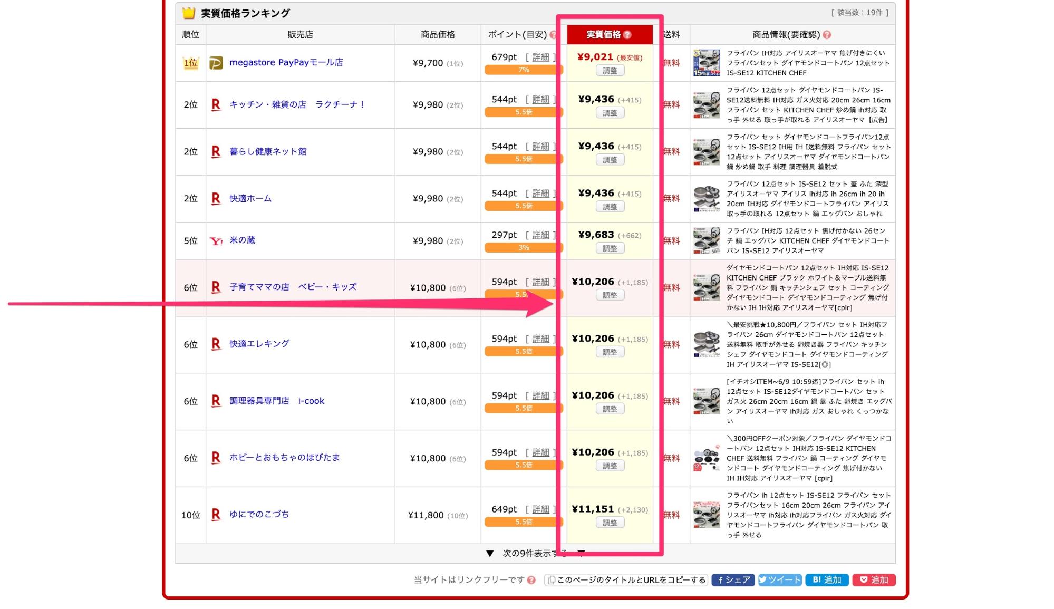1054x609 pixels.
Task: Click the help icon next to ポイント(目安)
Action: (553, 35)
